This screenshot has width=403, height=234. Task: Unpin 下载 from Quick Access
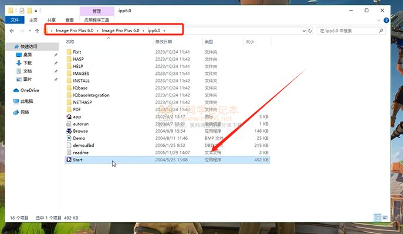pos(56,63)
